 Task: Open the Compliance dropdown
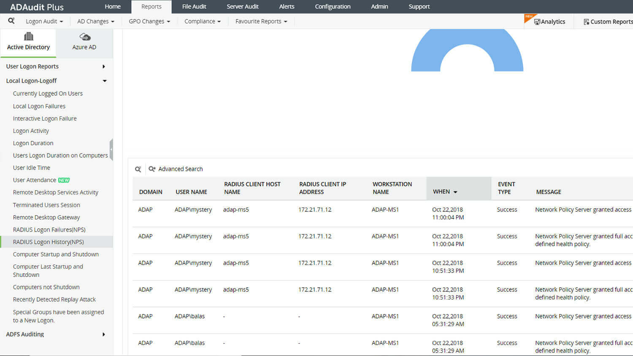(203, 22)
